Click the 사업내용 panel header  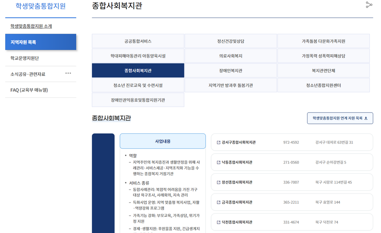(163, 141)
